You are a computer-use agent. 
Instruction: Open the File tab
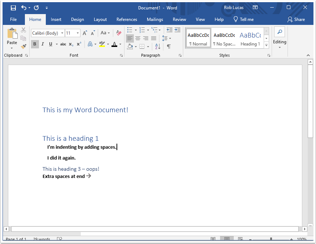pos(13,19)
